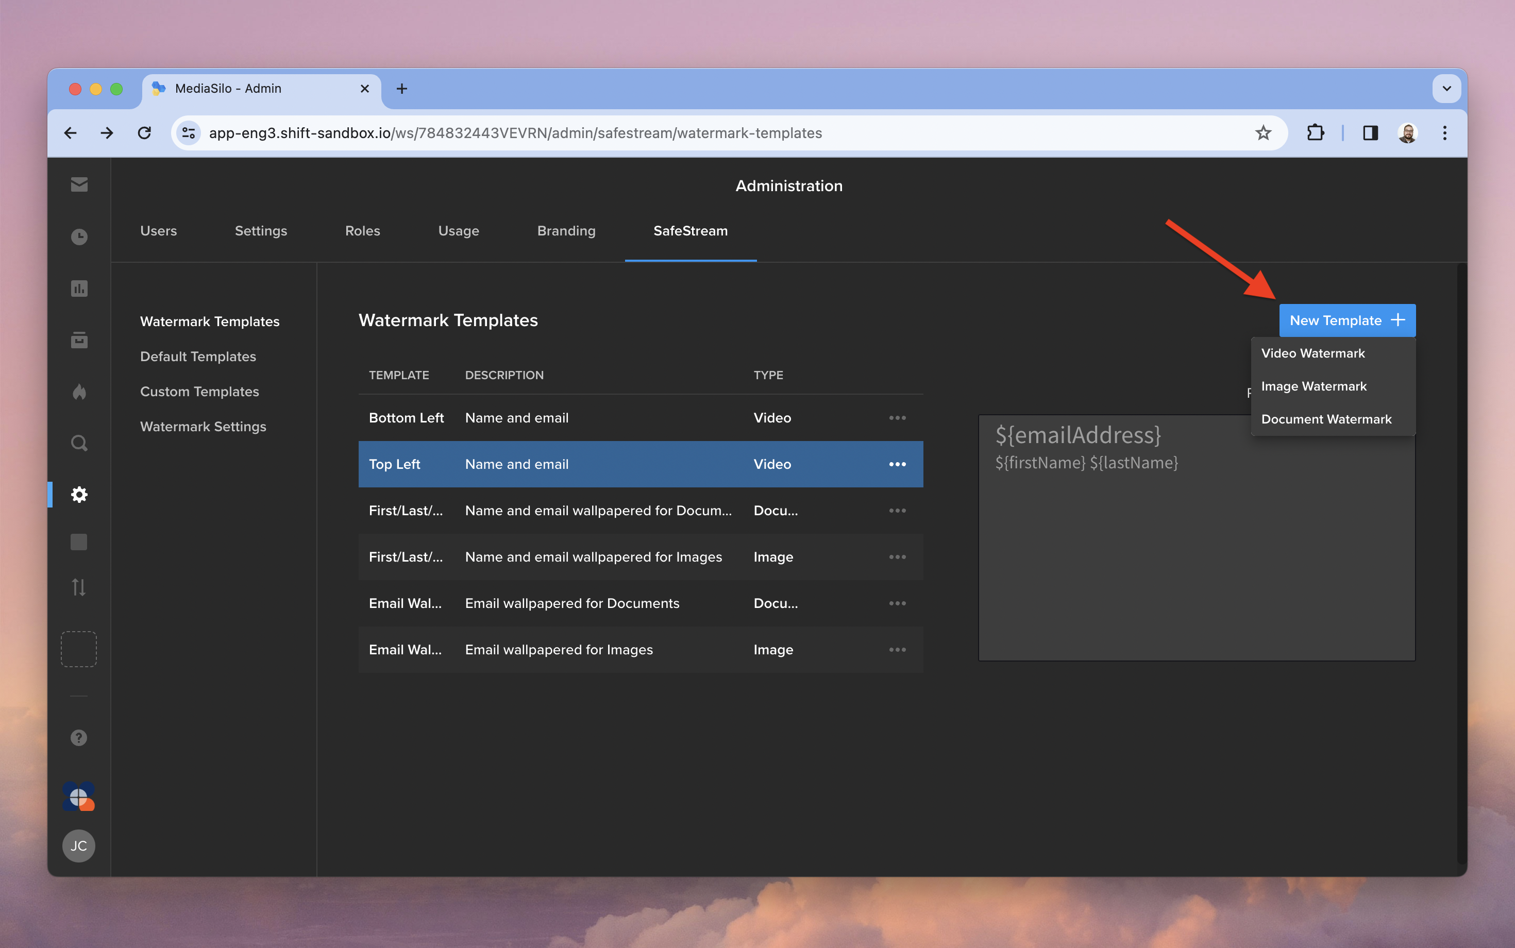
Task: Open the browser extensions puzzle icon
Action: tap(1315, 133)
